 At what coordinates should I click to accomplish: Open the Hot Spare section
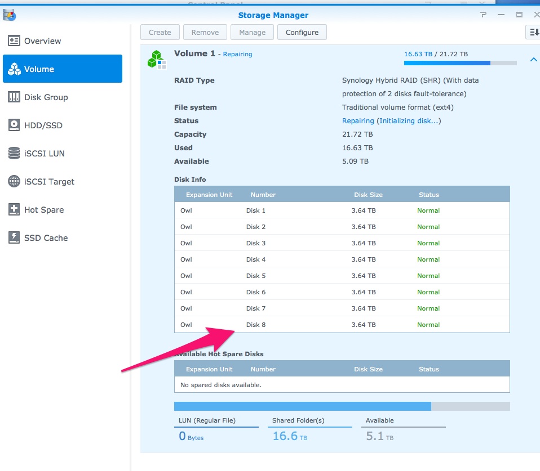pyautogui.click(x=63, y=210)
